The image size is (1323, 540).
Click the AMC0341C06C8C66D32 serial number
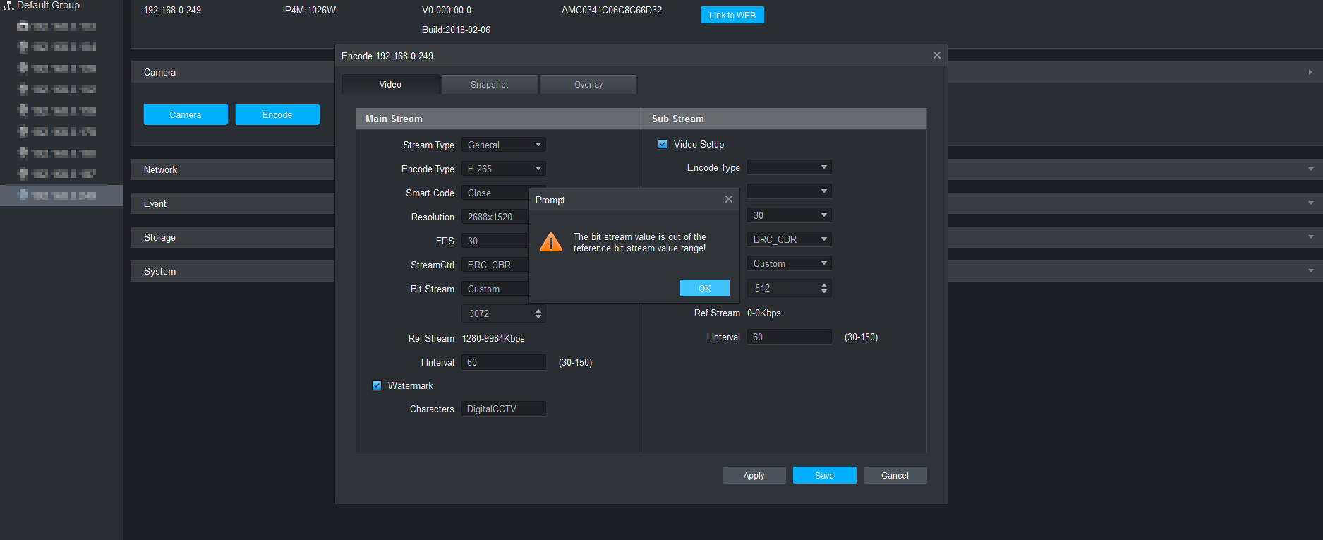pyautogui.click(x=612, y=10)
